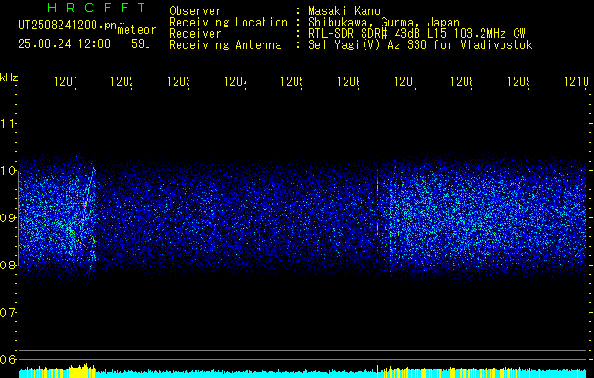The height and width of the screenshot is (378, 594).
Task: Click the yellow signal peak block near 1201
Action: pos(82,370)
